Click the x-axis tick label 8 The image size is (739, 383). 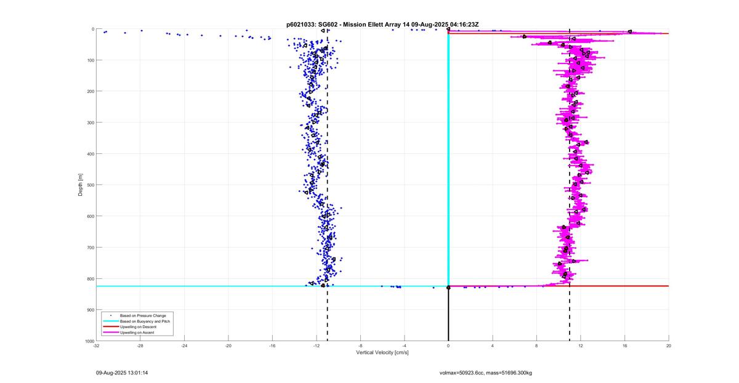(x=536, y=345)
